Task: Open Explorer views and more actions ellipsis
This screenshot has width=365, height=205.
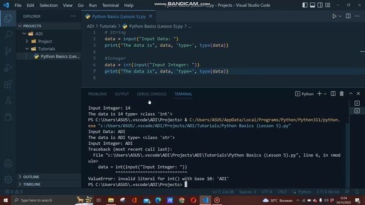Action: (x=73, y=17)
